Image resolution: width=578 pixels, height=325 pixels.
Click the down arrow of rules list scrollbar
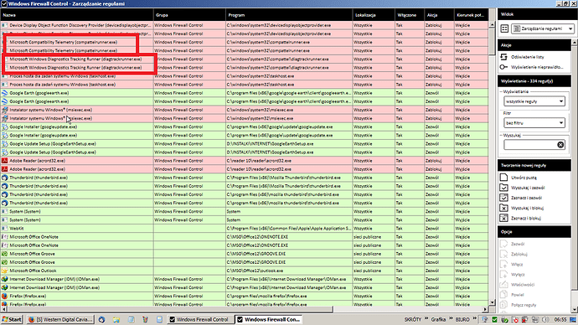point(492,302)
